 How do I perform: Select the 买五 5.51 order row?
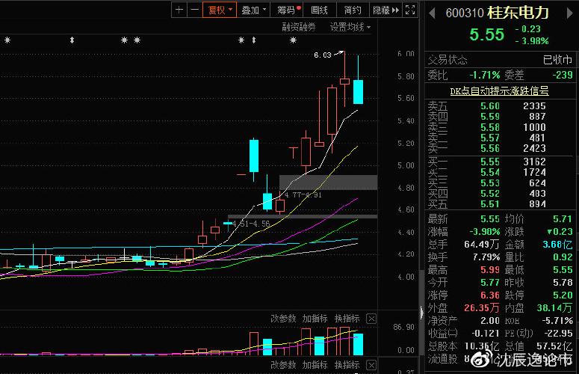[500, 204]
